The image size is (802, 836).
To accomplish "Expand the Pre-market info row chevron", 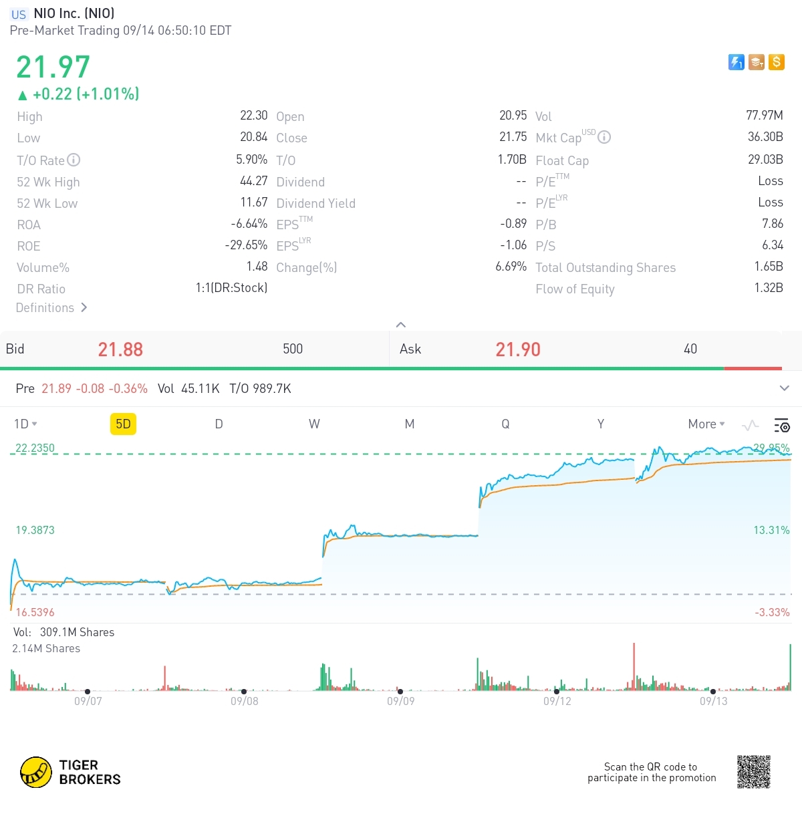I will pos(785,388).
